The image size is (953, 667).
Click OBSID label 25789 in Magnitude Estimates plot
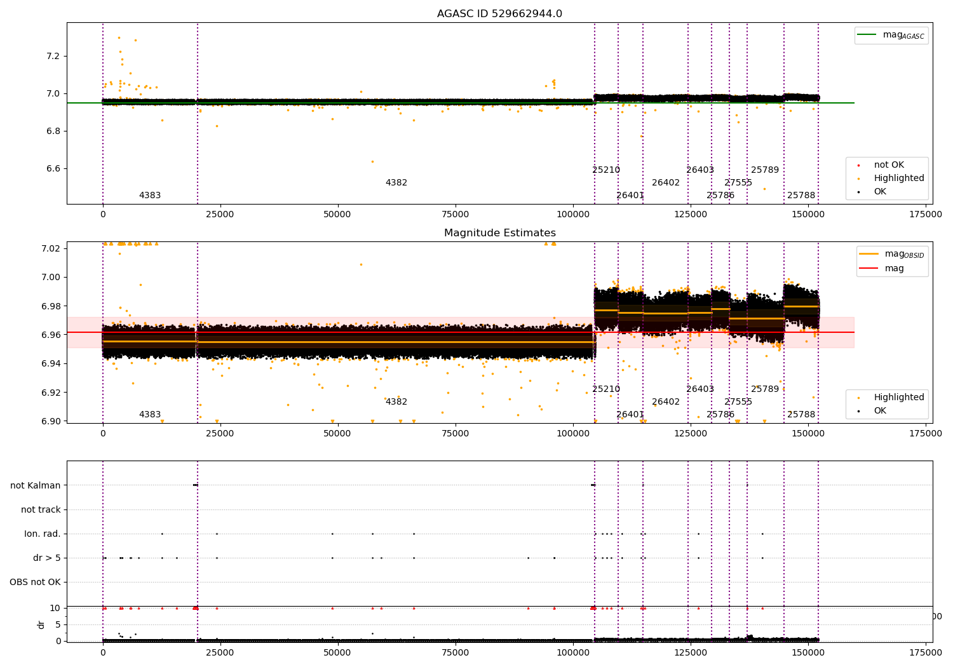(x=765, y=389)
